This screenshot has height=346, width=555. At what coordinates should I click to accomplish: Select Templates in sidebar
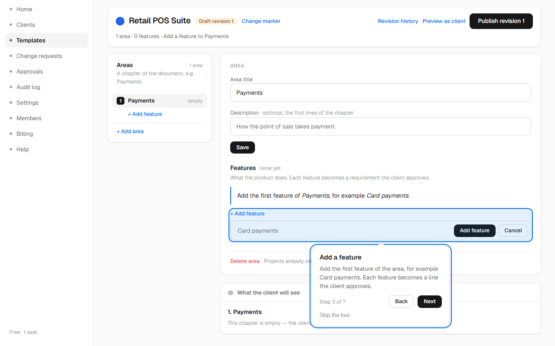point(46,40)
